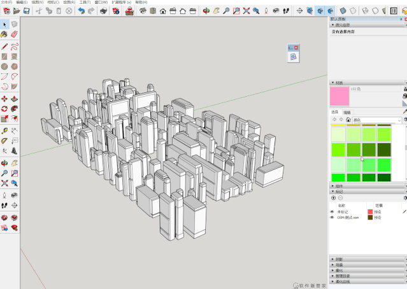407x289 pixels.
Task: Activate the Pencil line tool
Action: pyautogui.click(x=4, y=46)
